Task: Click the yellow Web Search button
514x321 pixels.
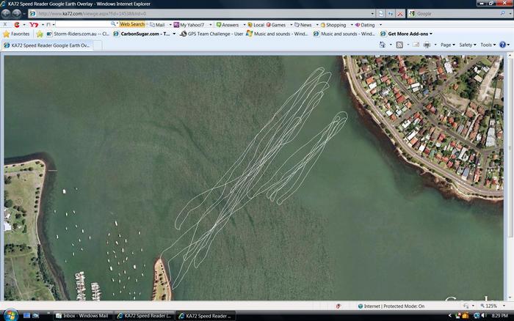Action: click(132, 24)
